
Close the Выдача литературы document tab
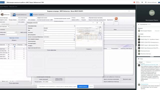pos(8,26)
